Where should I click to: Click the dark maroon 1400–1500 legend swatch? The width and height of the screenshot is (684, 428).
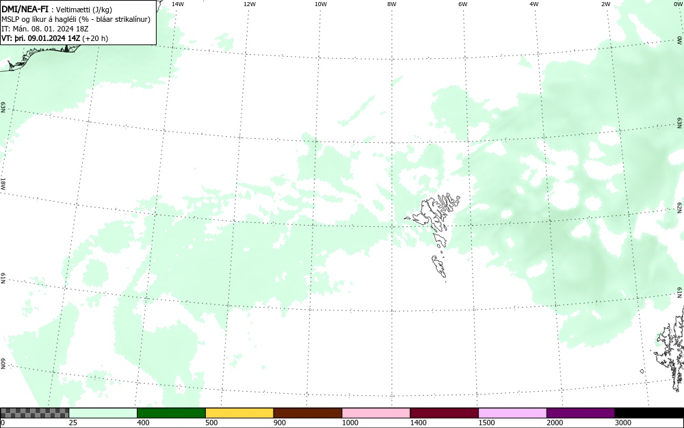point(444,413)
